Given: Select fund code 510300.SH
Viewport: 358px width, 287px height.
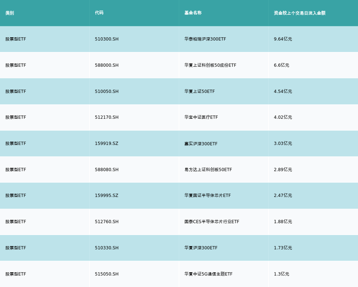Looking at the screenshot, I should (107, 39).
